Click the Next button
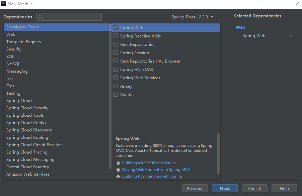This screenshot has height=196, width=302. tap(225, 189)
